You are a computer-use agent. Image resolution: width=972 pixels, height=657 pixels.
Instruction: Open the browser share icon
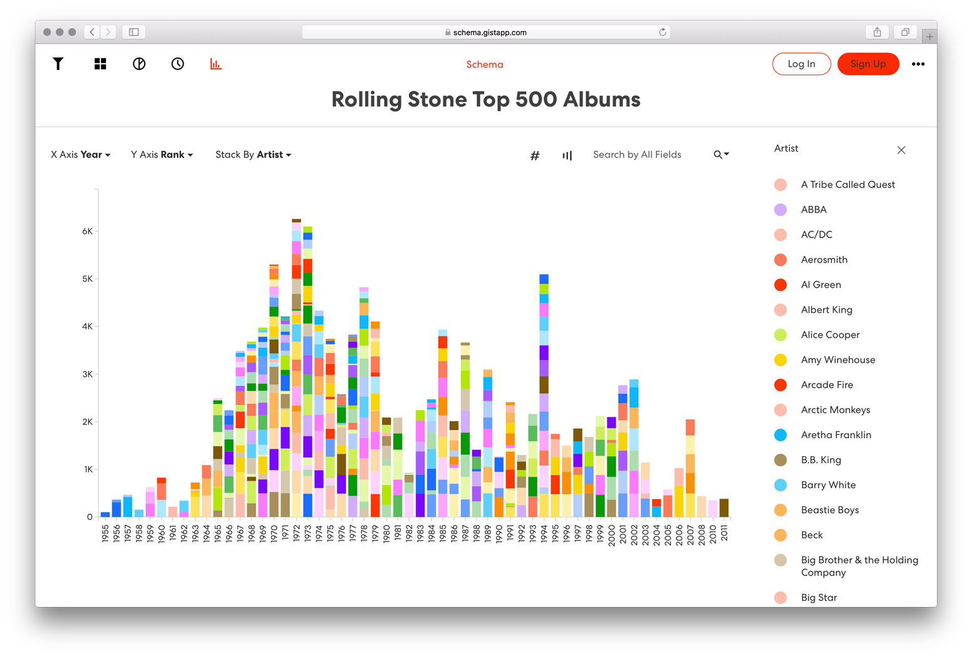[877, 32]
